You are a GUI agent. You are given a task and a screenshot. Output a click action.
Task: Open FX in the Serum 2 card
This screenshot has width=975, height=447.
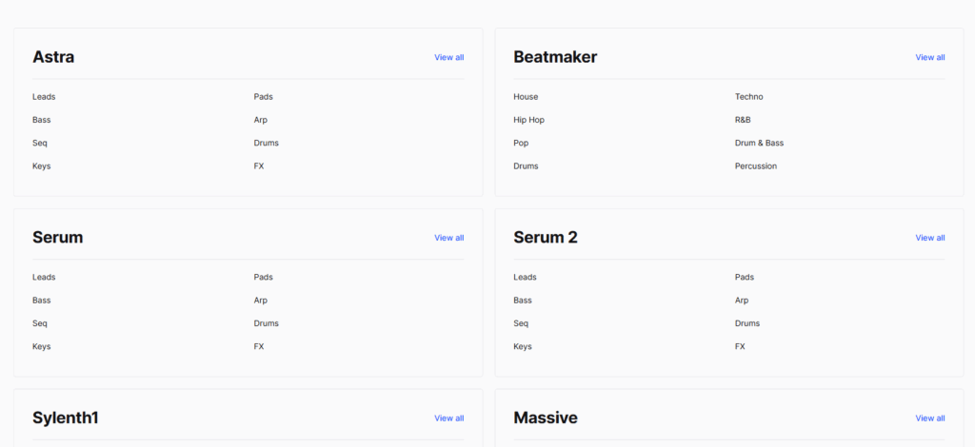click(740, 347)
